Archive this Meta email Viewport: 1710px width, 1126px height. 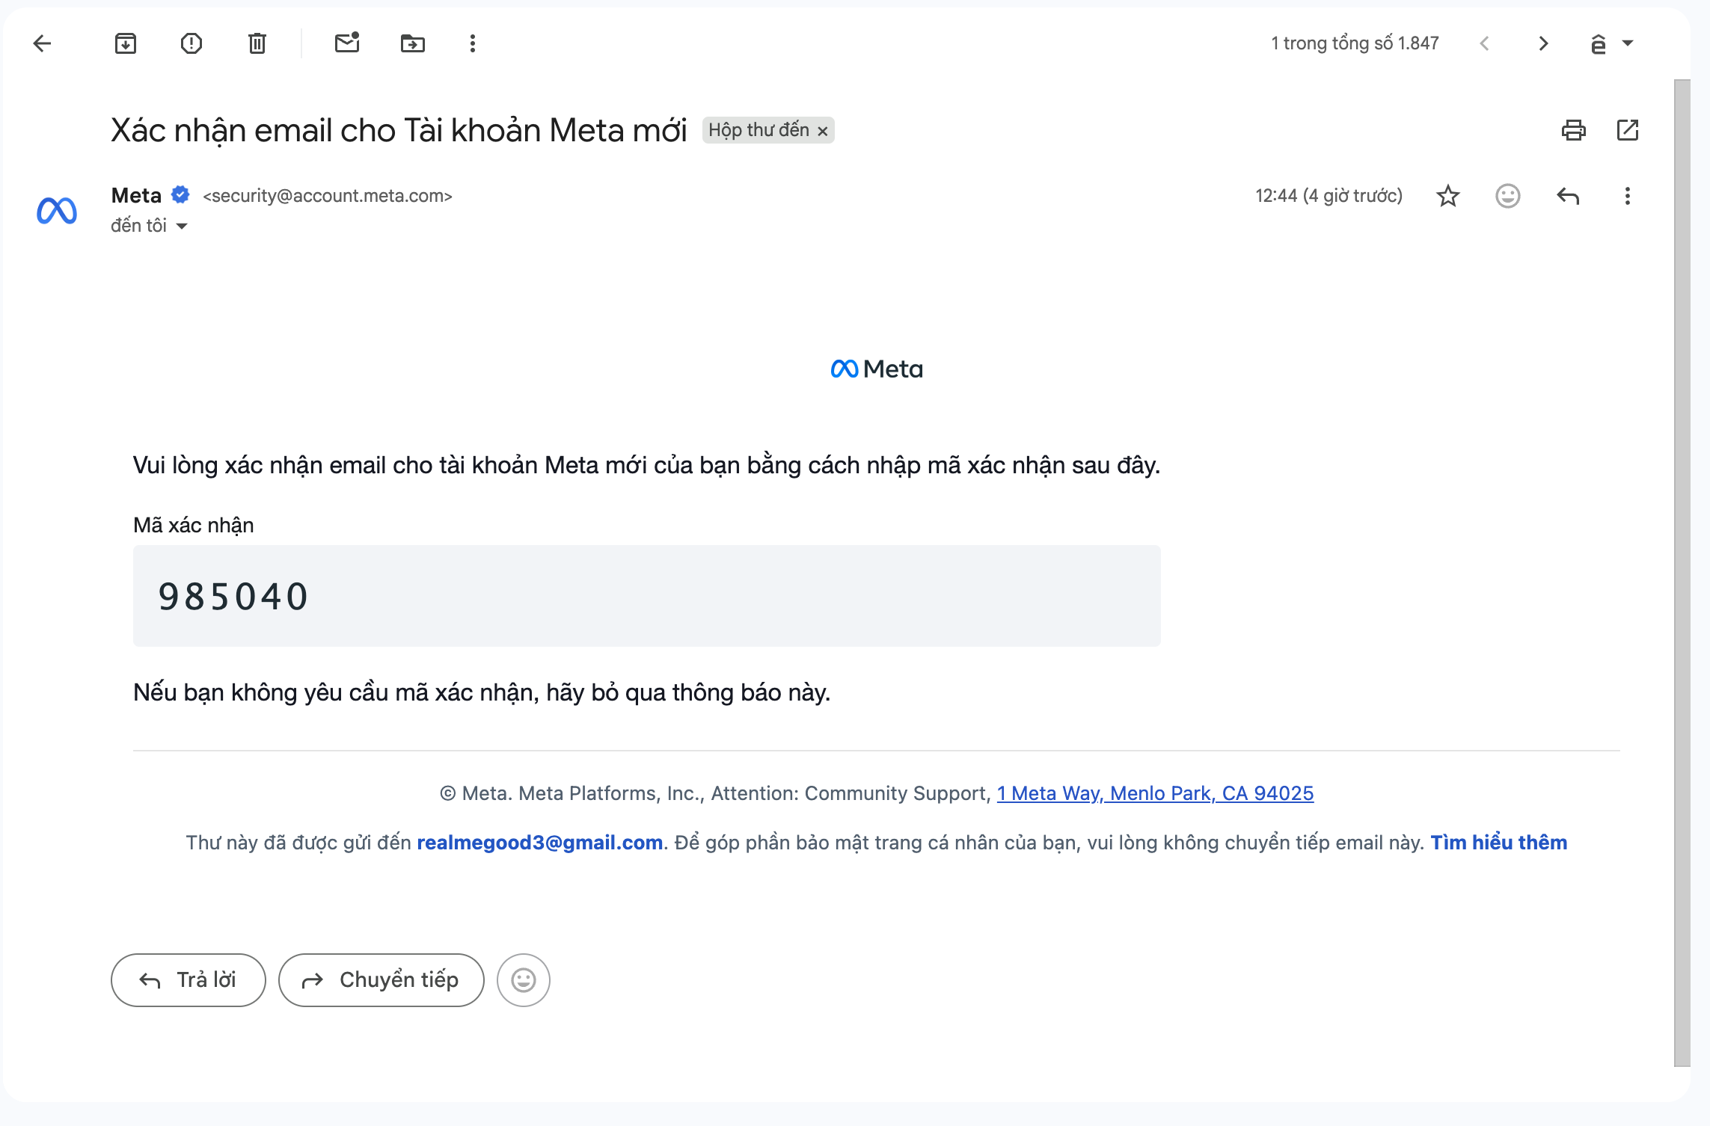point(126,43)
